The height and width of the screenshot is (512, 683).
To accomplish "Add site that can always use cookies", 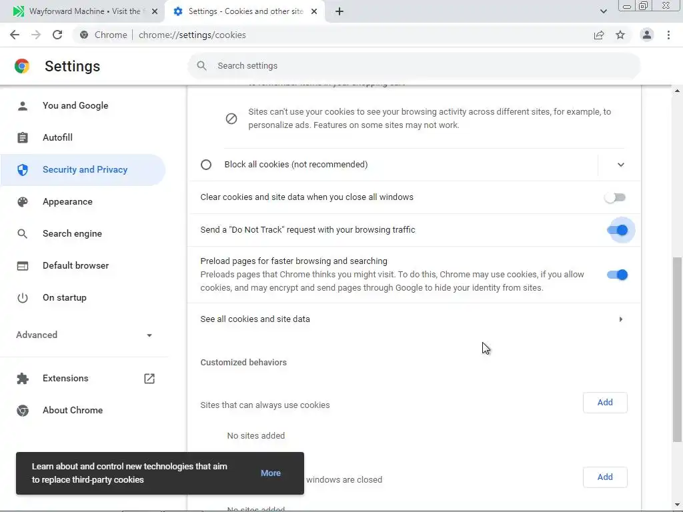I will point(604,403).
